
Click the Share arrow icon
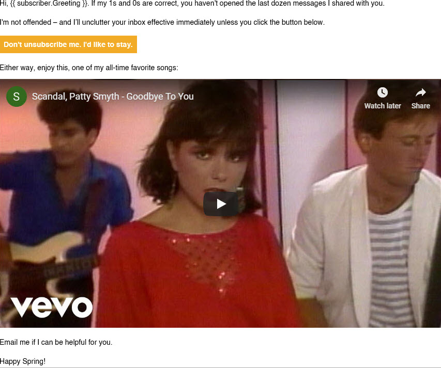tap(421, 92)
